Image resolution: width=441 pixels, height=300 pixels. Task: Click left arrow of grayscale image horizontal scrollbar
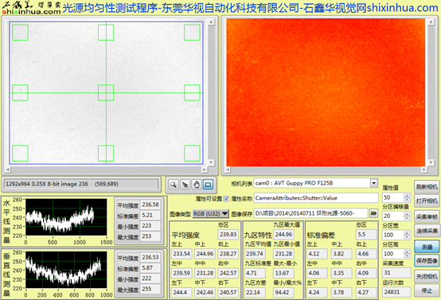(8, 169)
